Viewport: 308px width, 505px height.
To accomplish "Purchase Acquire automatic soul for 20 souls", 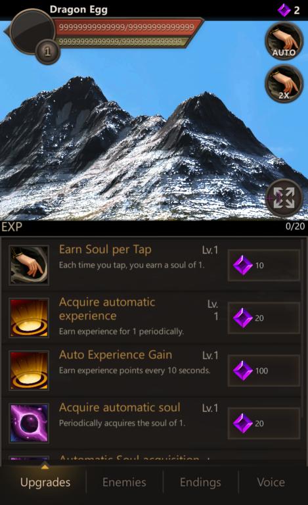I will pos(264,423).
